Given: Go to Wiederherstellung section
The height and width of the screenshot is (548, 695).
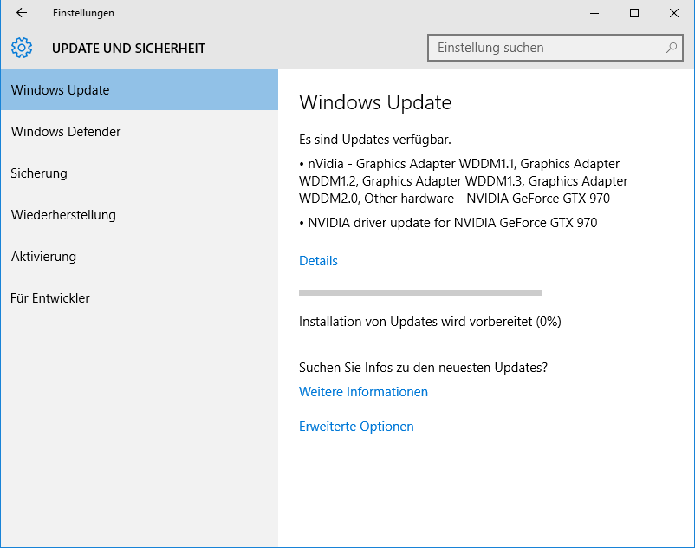Looking at the screenshot, I should point(140,215).
